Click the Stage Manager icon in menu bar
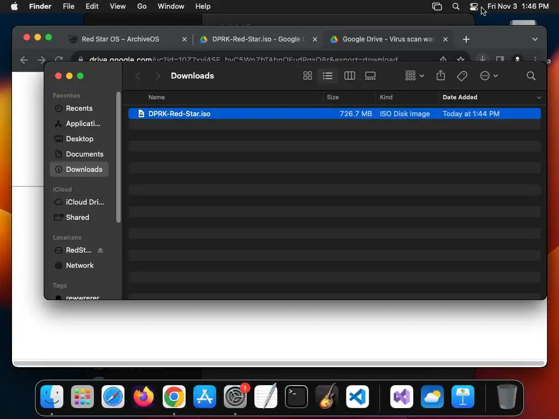 click(x=437, y=7)
